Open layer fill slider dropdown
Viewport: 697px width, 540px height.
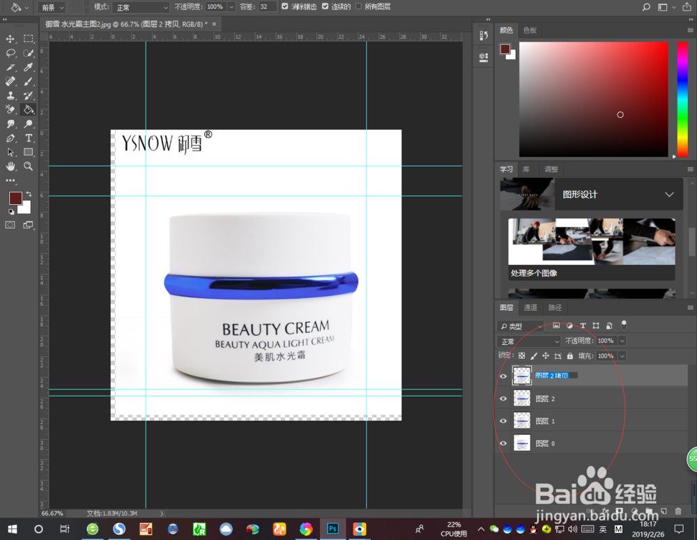point(622,356)
